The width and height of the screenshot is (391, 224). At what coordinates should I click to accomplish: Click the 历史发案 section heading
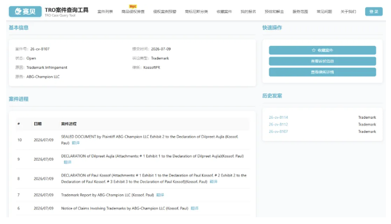point(272,96)
